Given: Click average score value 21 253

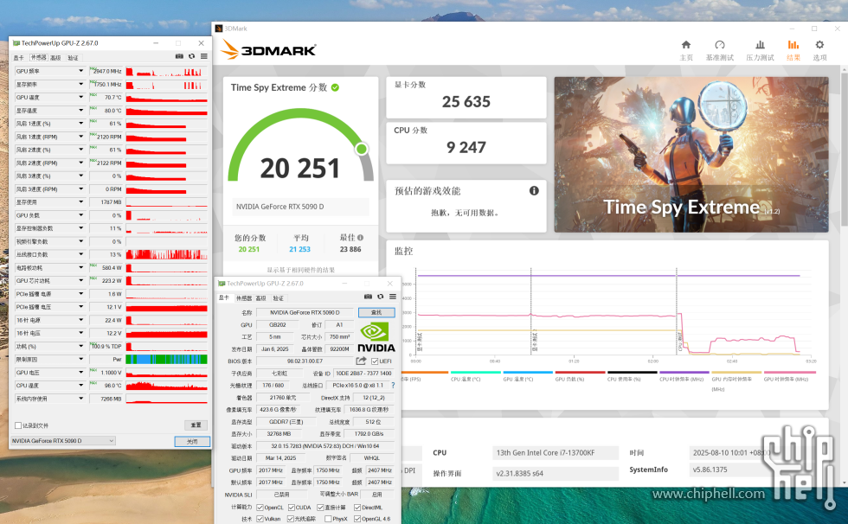Looking at the screenshot, I should pyautogui.click(x=299, y=249).
